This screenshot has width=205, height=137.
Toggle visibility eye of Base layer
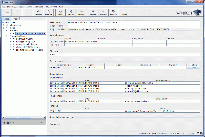point(4,123)
